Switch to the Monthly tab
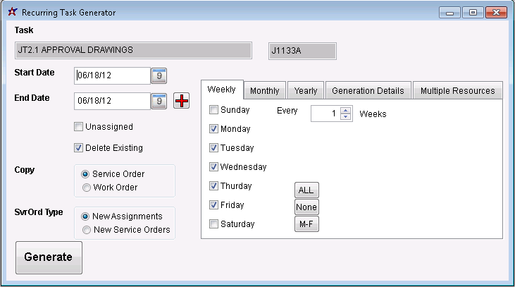The width and height of the screenshot is (515, 287). point(265,91)
